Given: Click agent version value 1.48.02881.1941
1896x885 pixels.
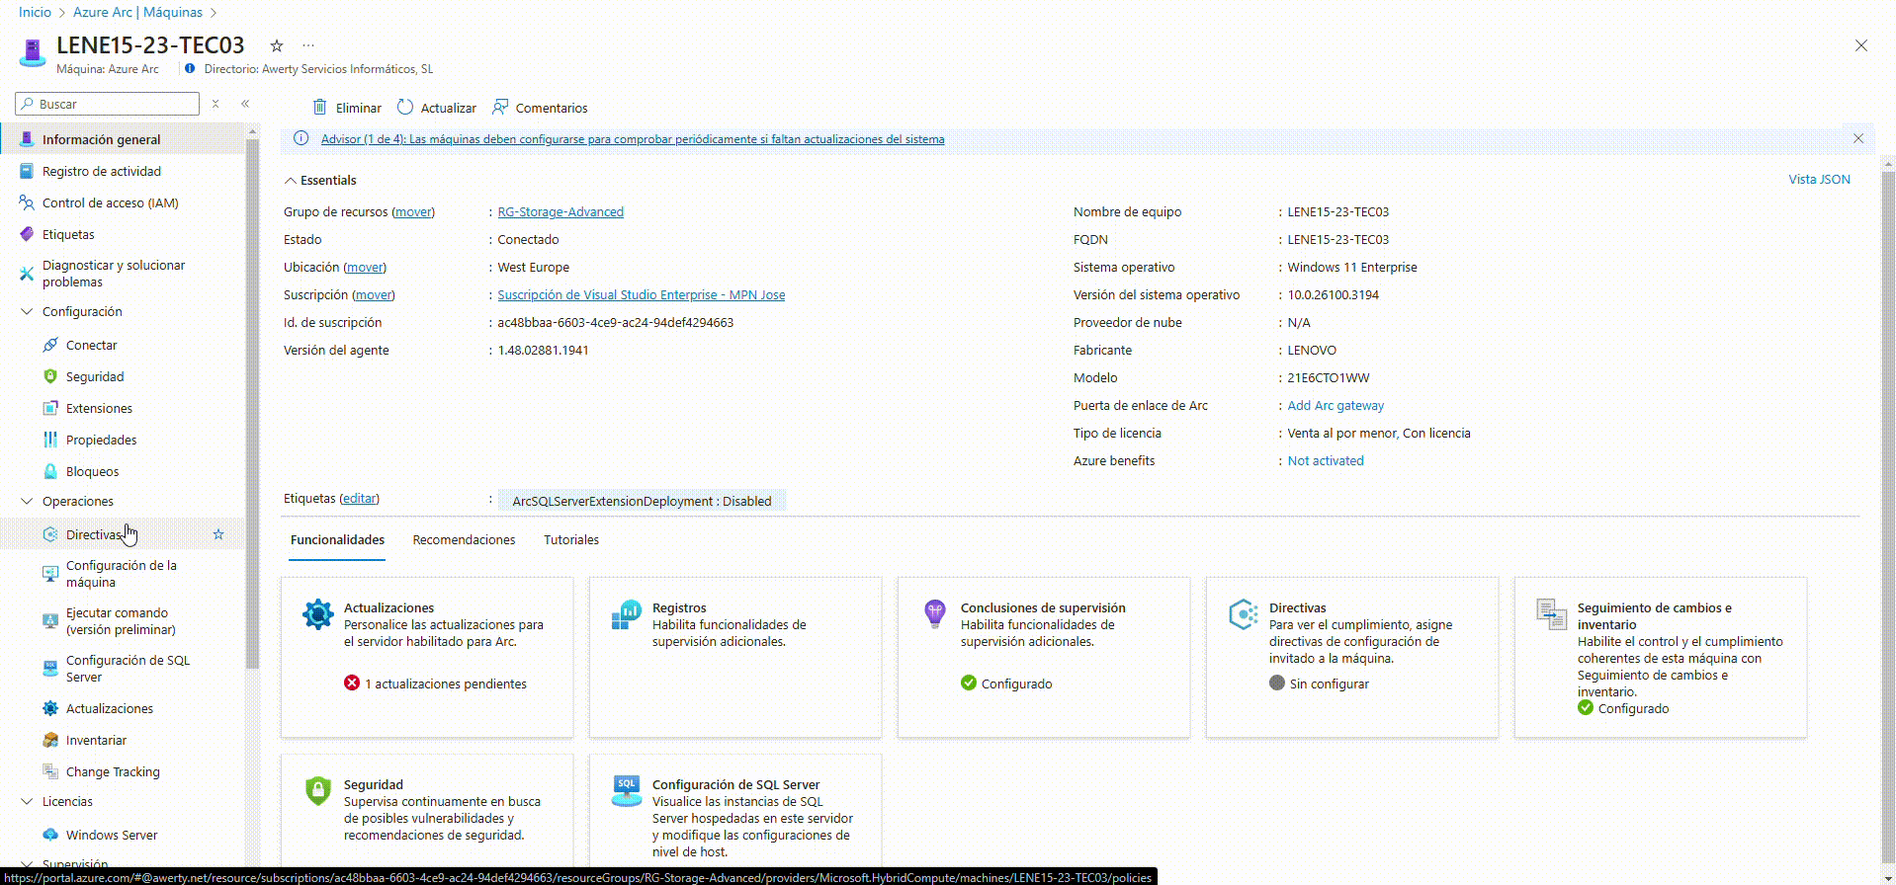Looking at the screenshot, I should click(543, 351).
